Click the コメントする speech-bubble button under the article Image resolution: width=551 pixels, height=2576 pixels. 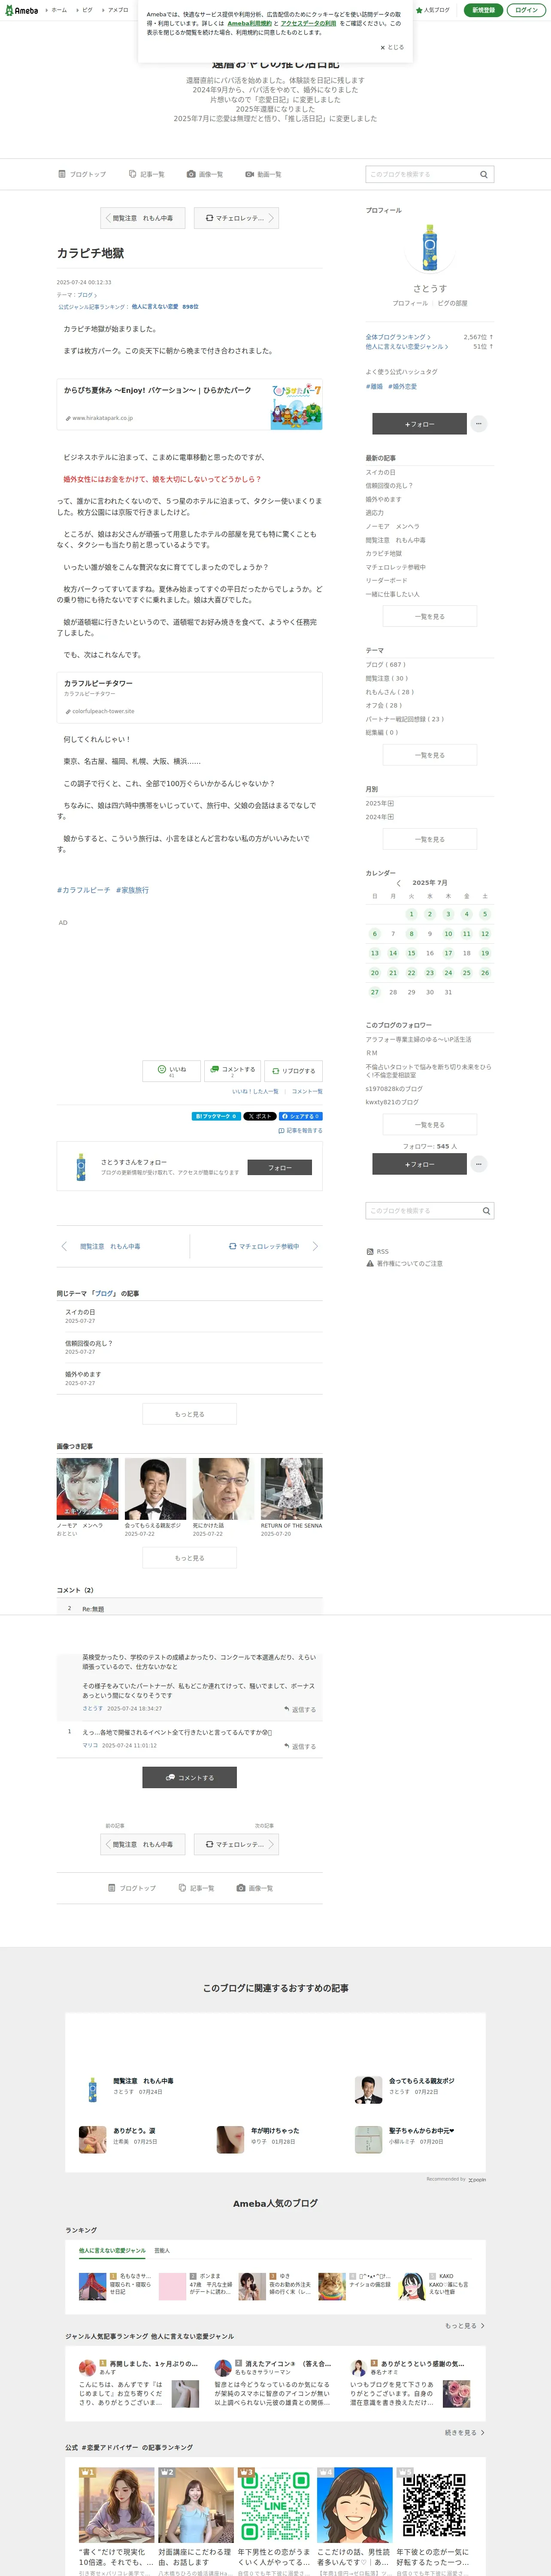pos(232,1071)
